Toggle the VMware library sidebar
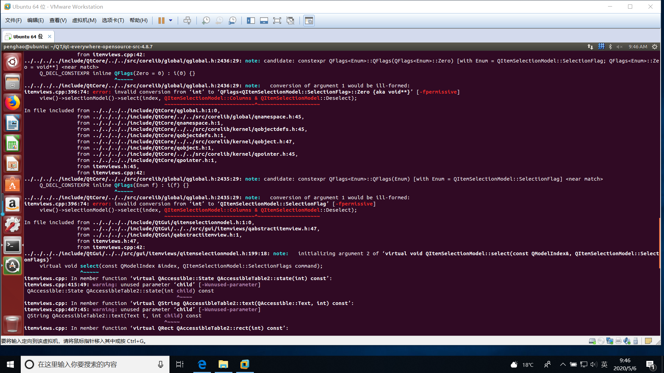The width and height of the screenshot is (664, 373). [251, 20]
